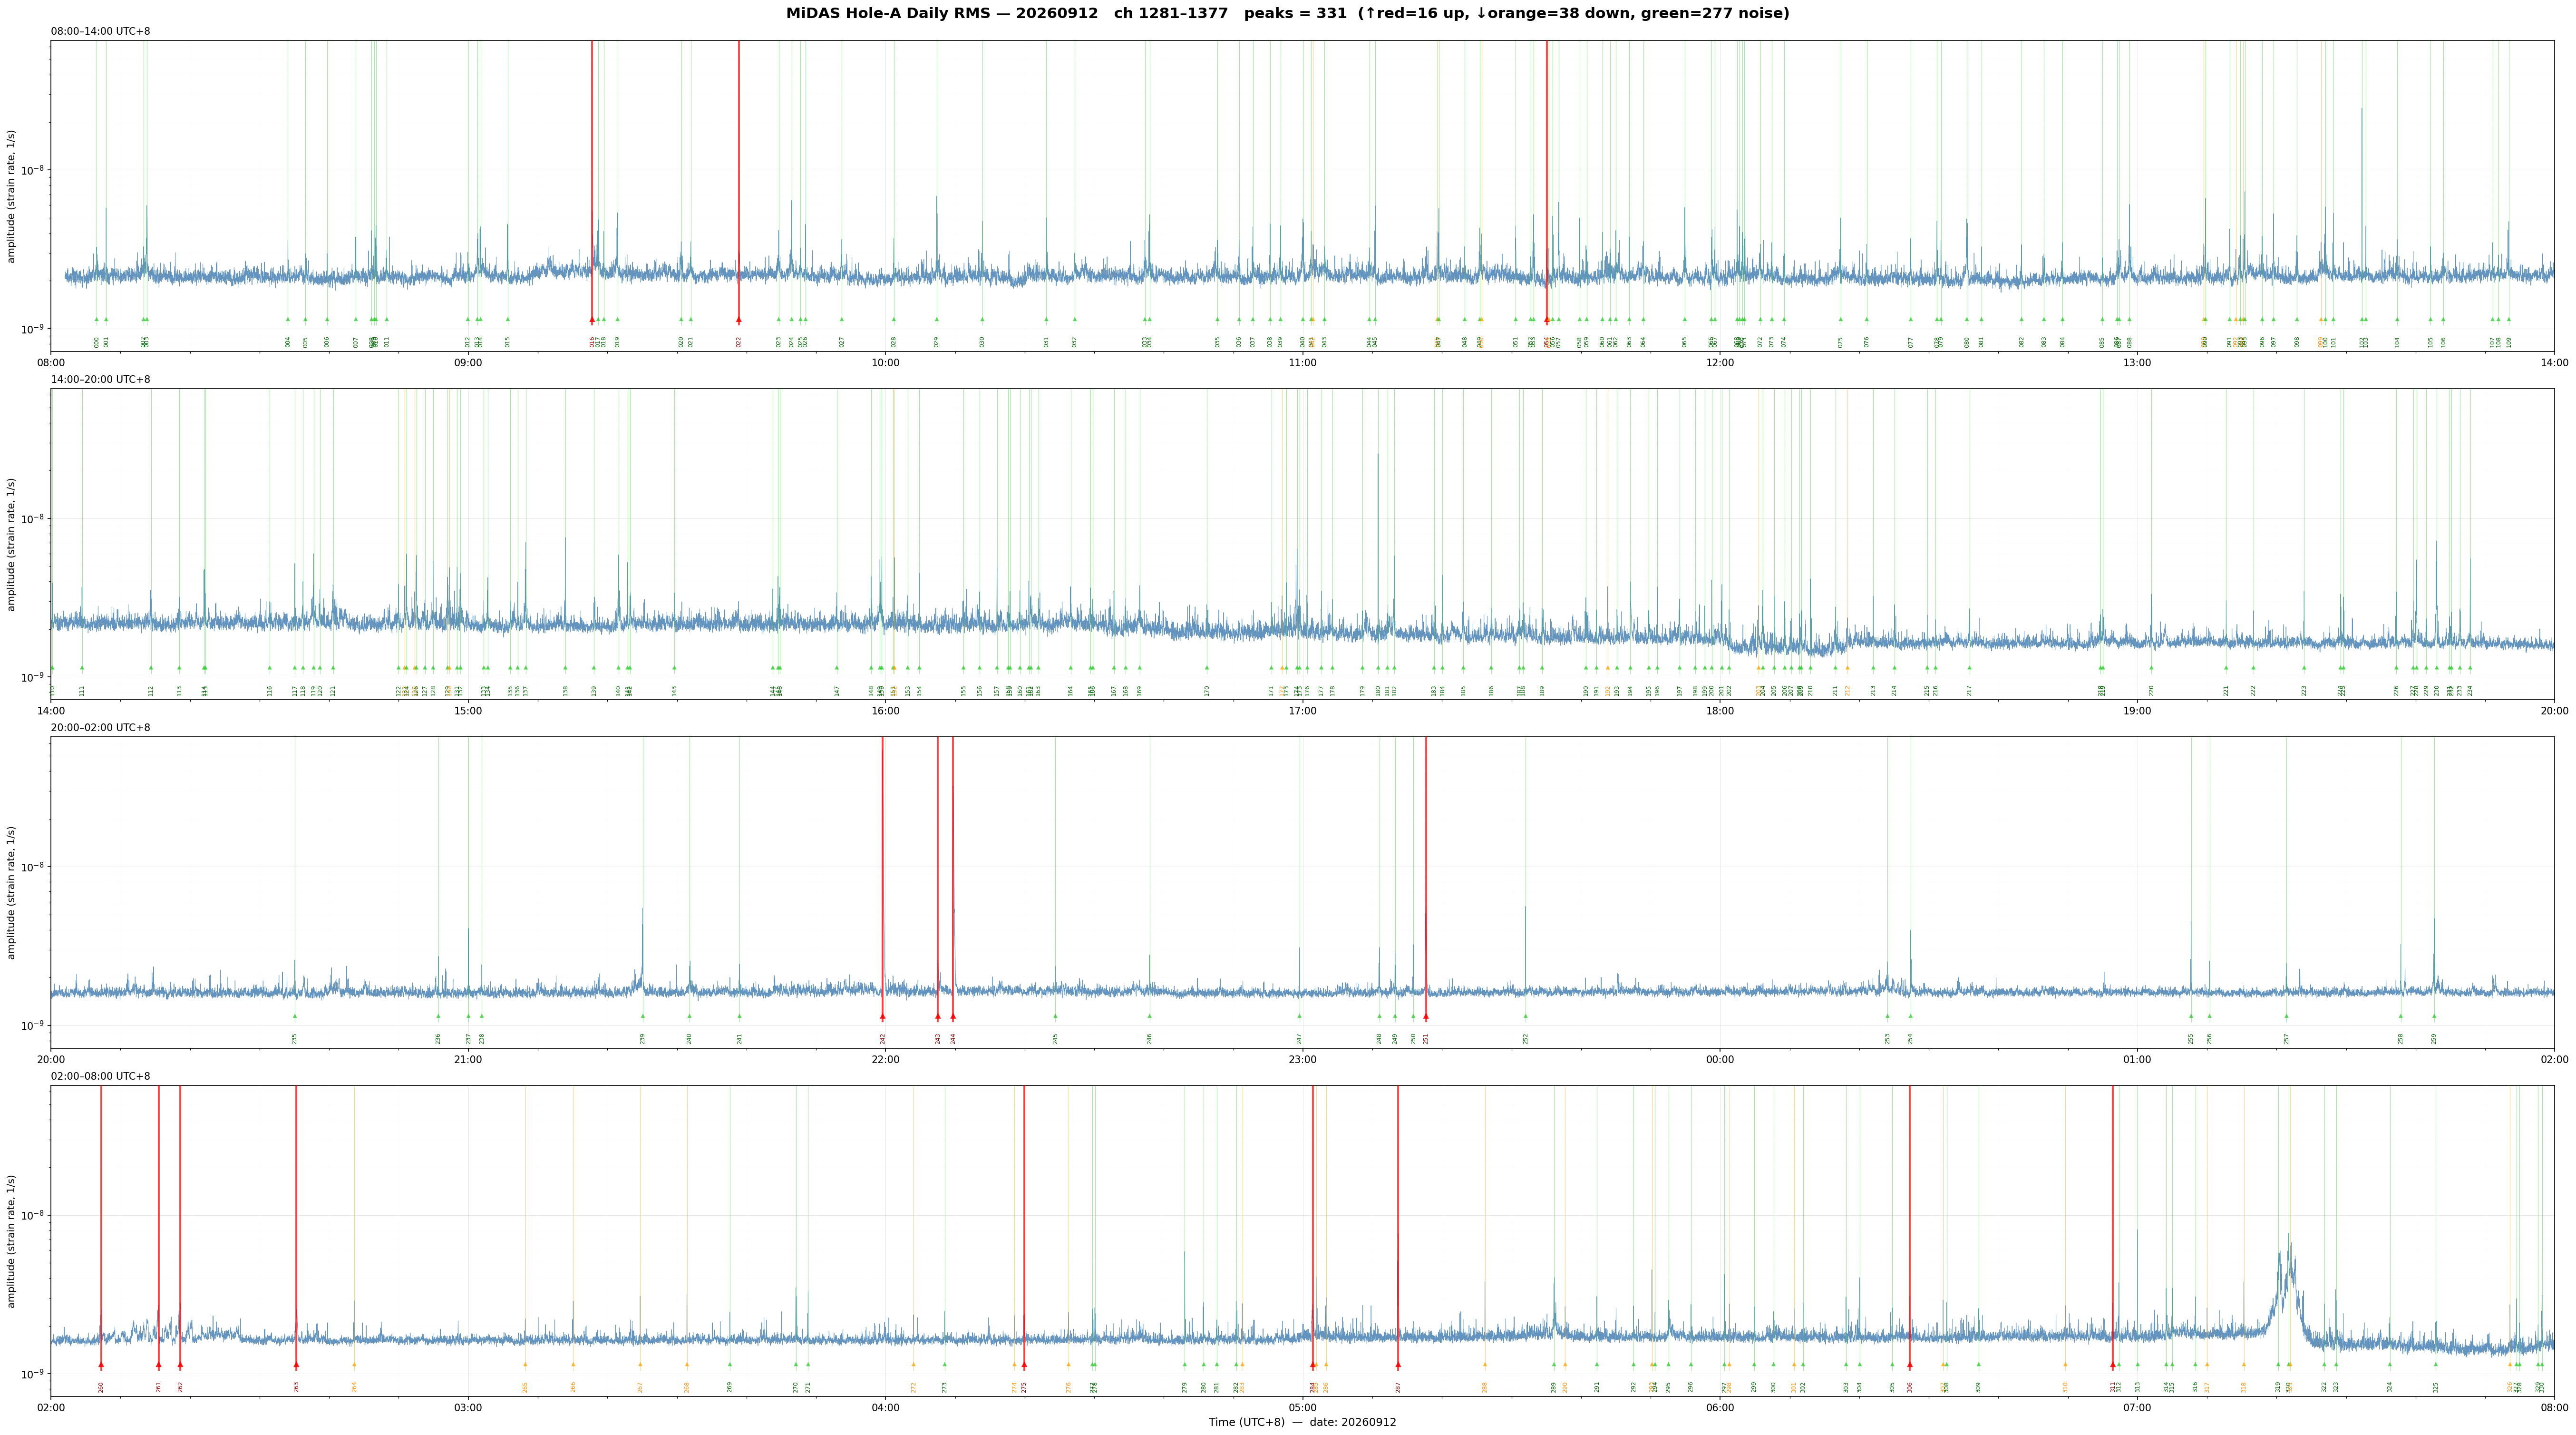Click the 09:00 time tick label
Screen dimensions: 2576x1435
[x=468, y=363]
